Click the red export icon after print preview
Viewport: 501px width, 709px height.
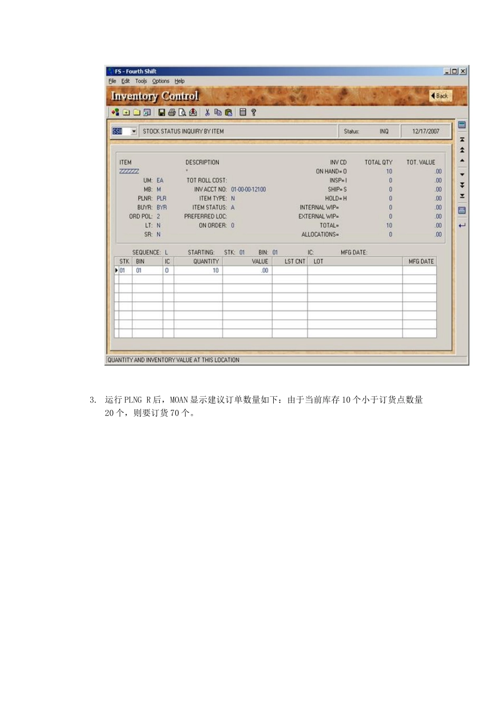click(193, 112)
